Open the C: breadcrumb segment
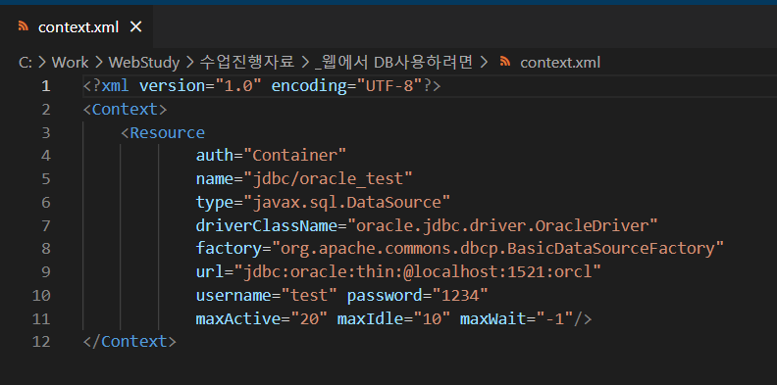777x385 pixels. [x=26, y=63]
